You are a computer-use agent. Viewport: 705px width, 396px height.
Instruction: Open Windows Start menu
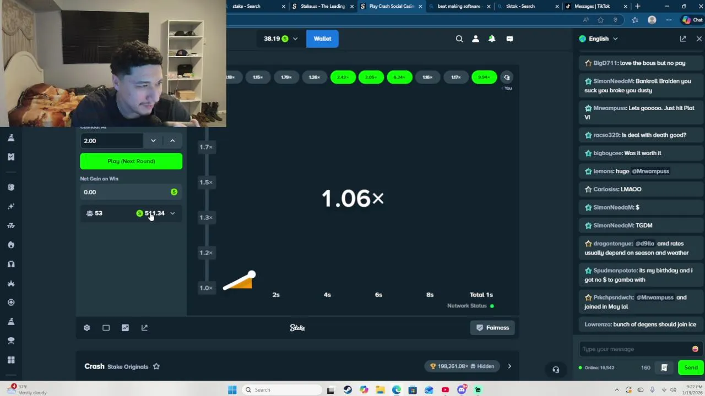[x=232, y=390]
